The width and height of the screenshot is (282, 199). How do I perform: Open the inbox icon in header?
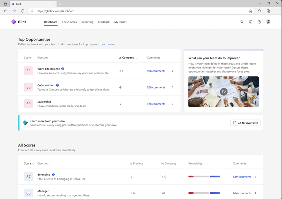251,22
